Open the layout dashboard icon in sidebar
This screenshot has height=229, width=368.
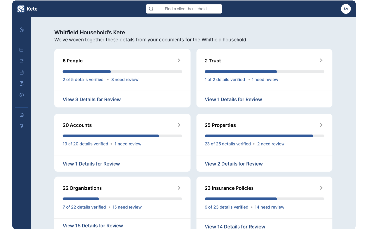(x=22, y=50)
